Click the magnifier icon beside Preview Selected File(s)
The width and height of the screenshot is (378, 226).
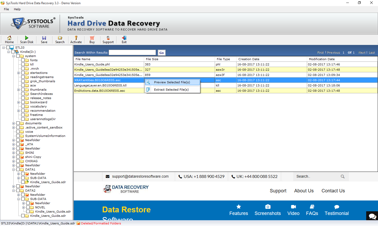coord(148,82)
